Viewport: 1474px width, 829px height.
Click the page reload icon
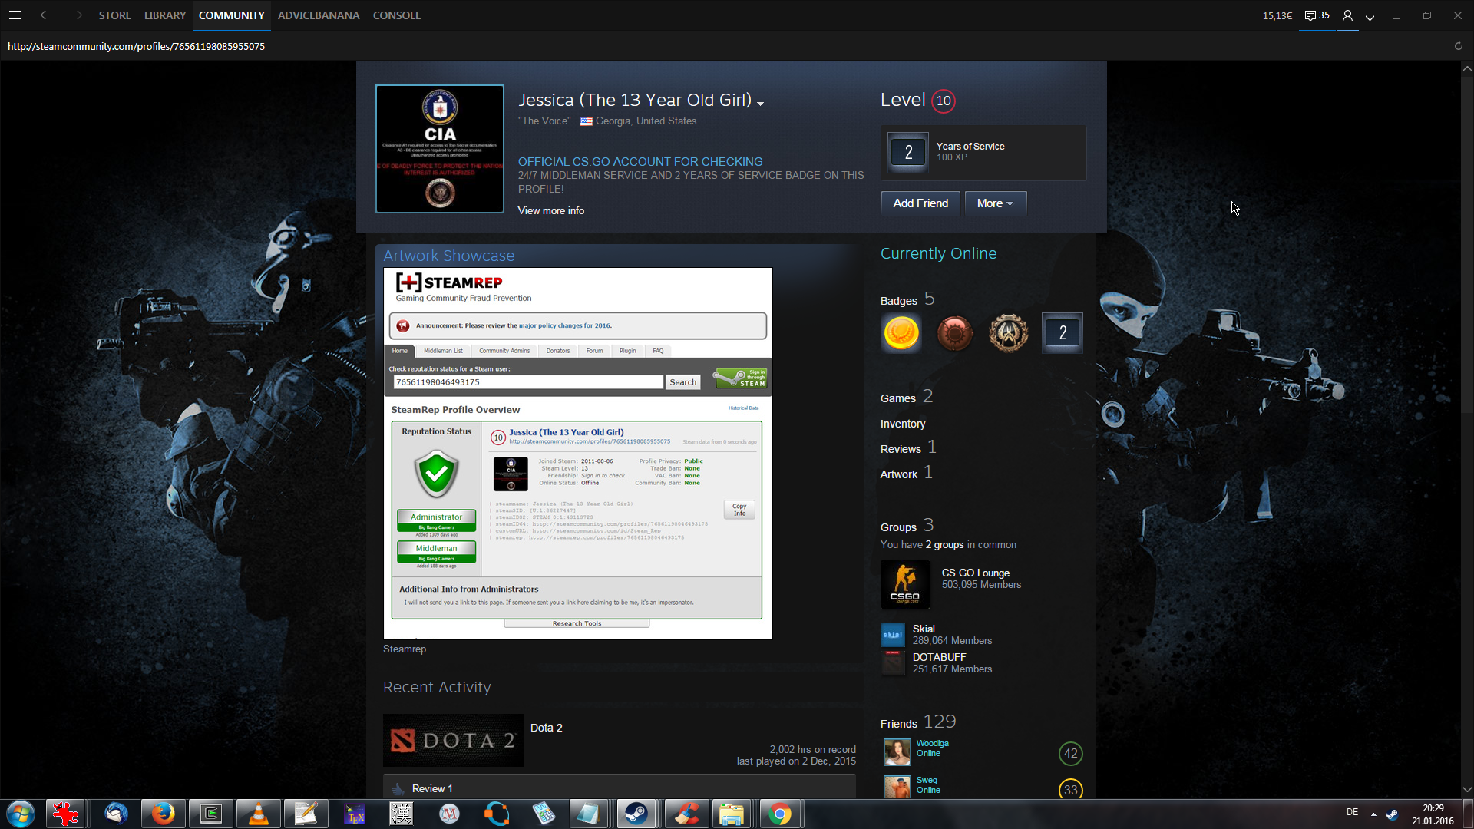[x=1458, y=46]
